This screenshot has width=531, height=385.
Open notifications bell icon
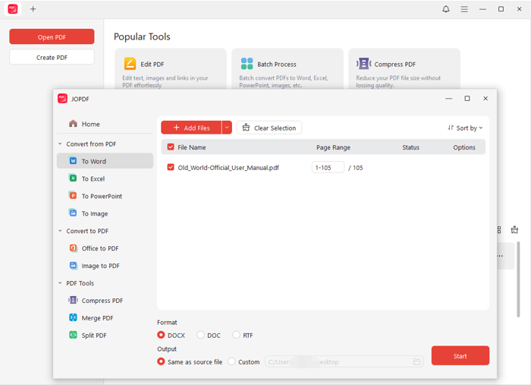pyautogui.click(x=446, y=9)
